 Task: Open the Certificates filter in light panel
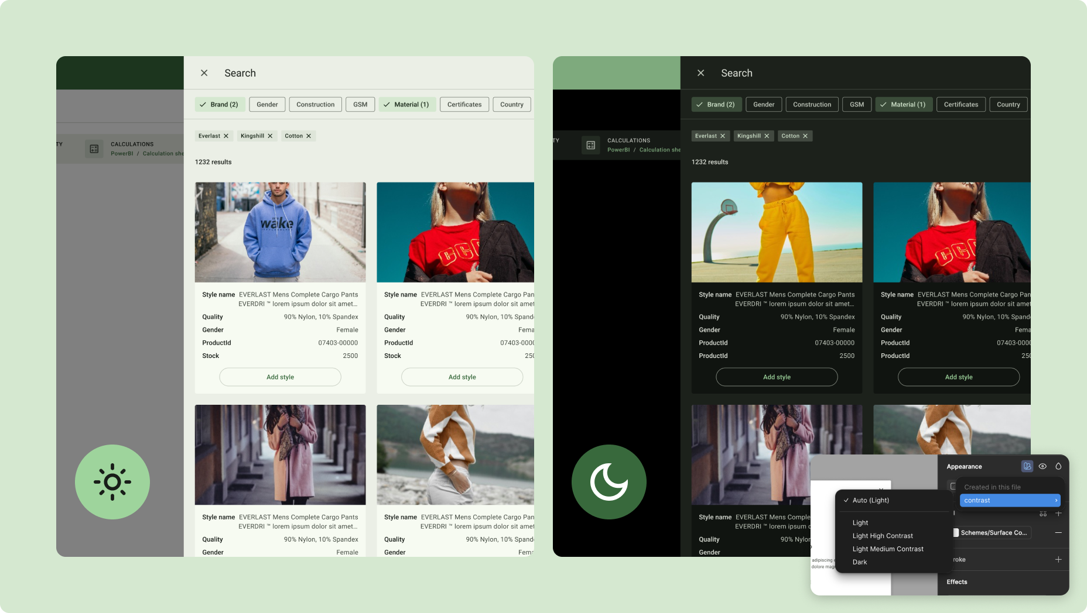[x=464, y=104]
